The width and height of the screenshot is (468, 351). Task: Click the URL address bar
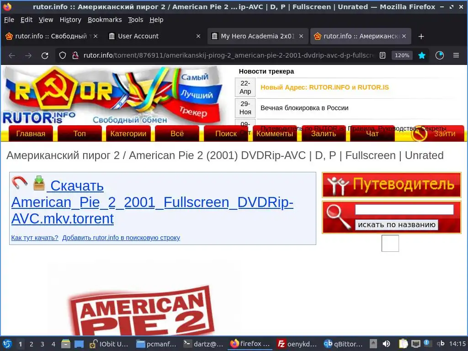229,55
